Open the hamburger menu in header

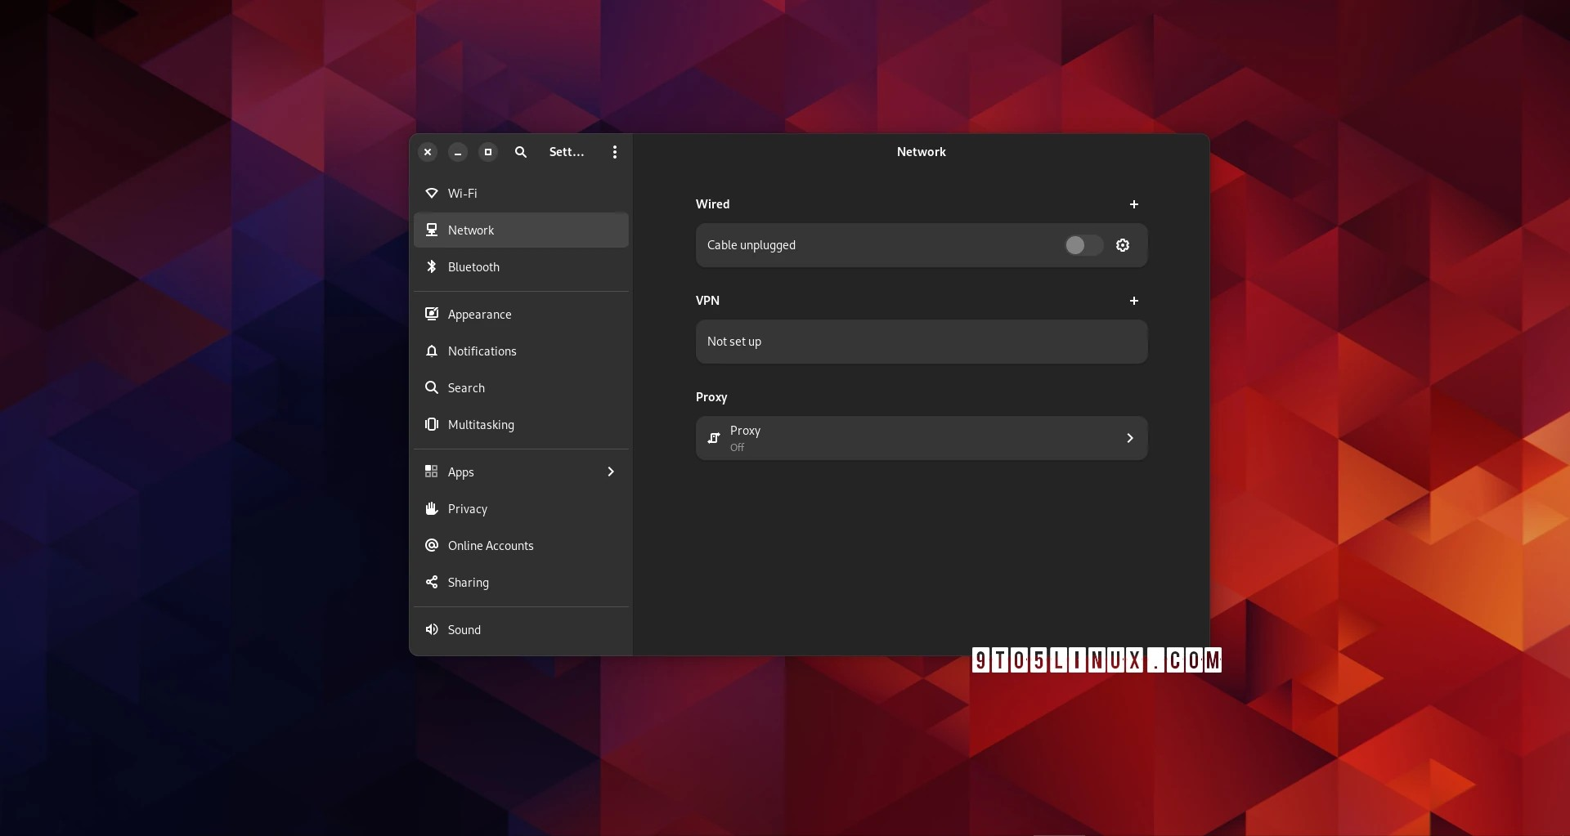point(614,151)
